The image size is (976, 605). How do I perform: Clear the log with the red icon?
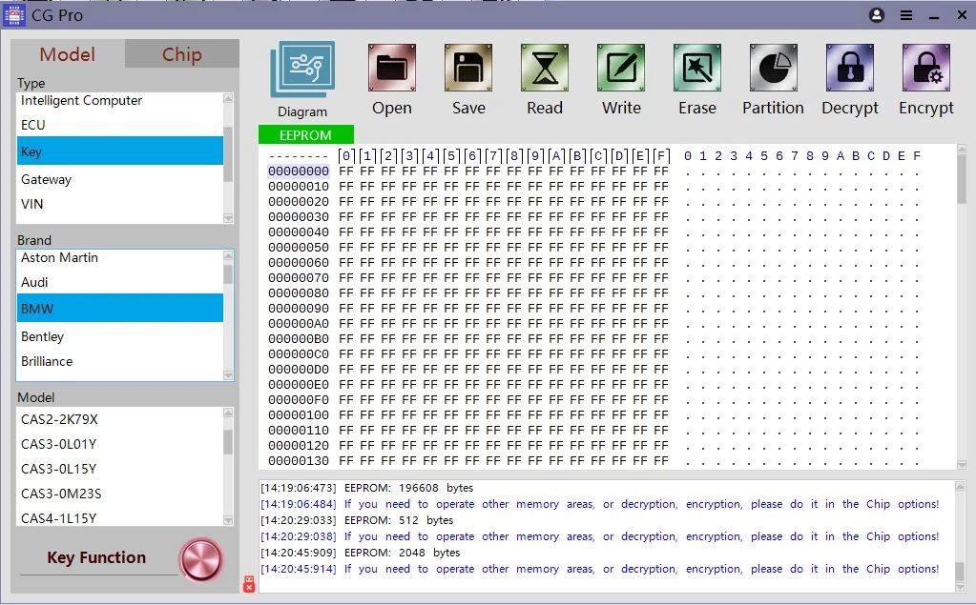[249, 584]
